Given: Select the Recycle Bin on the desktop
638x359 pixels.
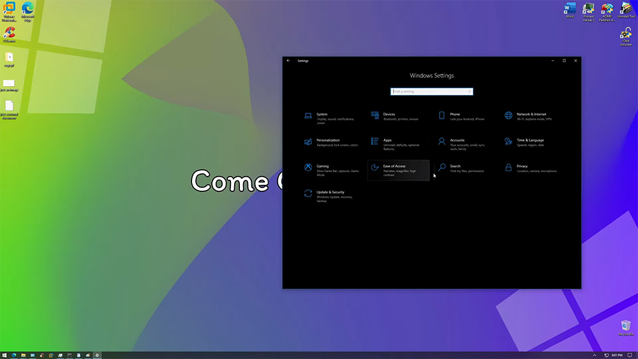Looking at the screenshot, I should click(x=626, y=328).
